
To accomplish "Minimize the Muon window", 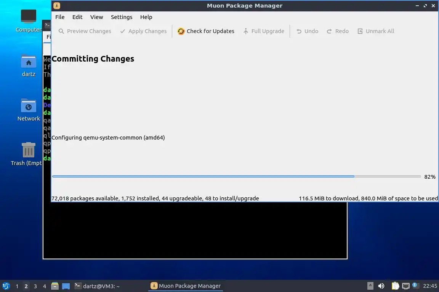I will click(417, 6).
